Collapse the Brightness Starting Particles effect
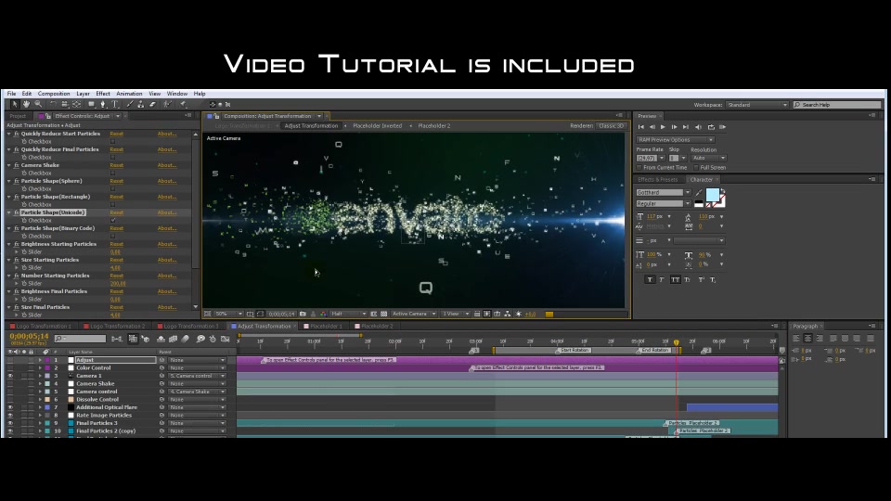 coord(9,244)
